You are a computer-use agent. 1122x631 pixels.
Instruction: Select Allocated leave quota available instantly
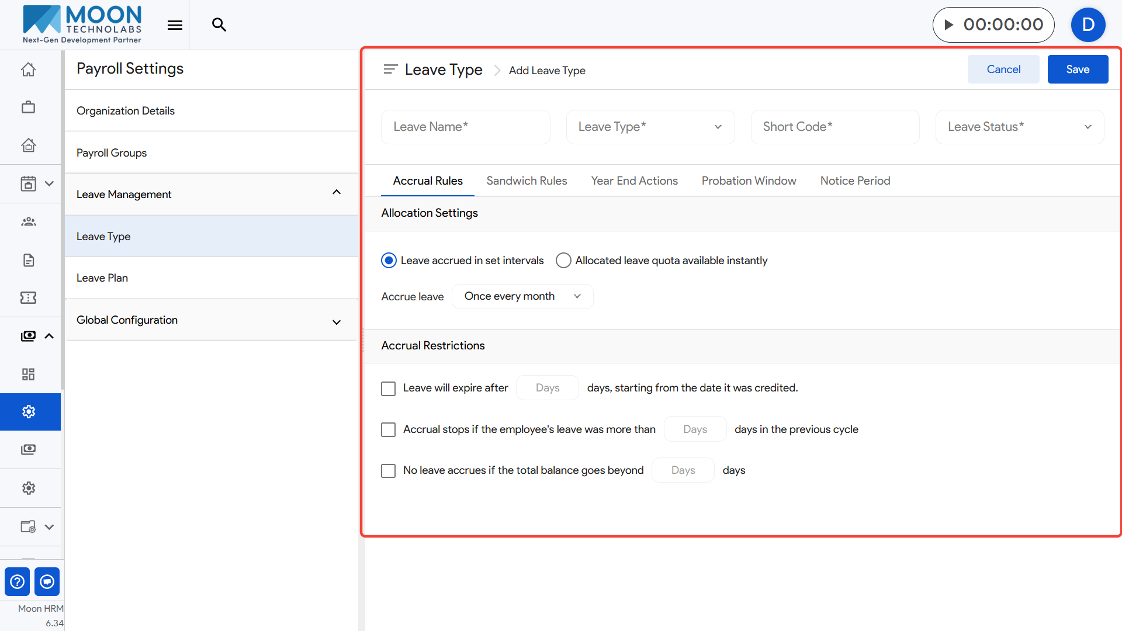click(x=563, y=261)
